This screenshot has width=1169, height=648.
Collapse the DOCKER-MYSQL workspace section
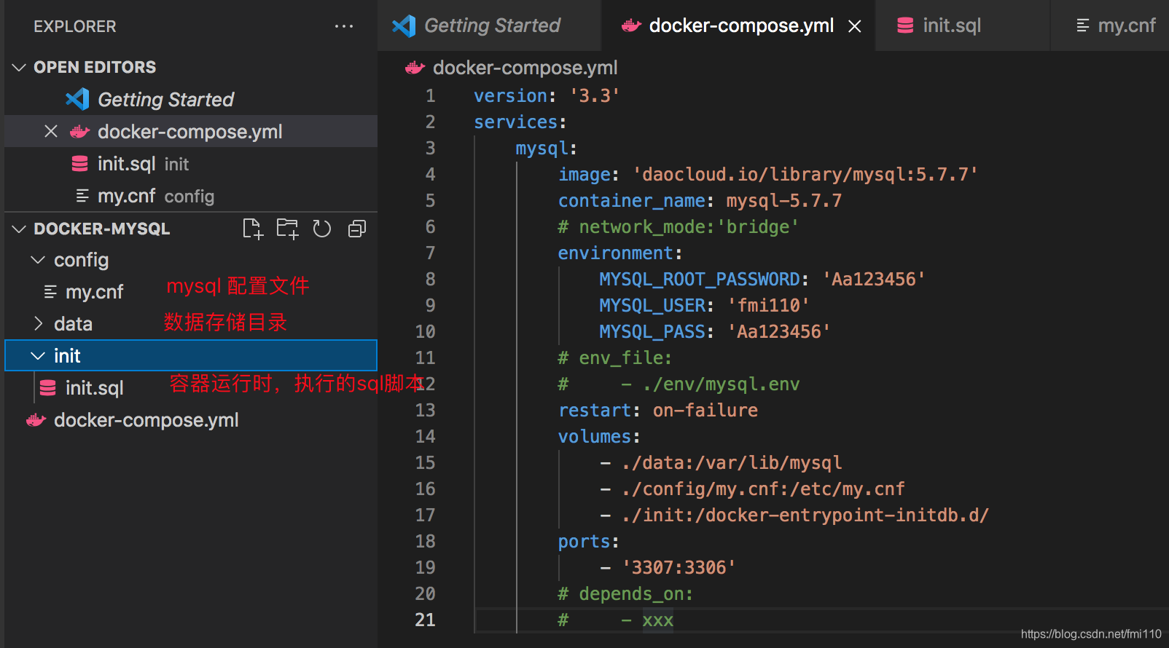(x=19, y=229)
